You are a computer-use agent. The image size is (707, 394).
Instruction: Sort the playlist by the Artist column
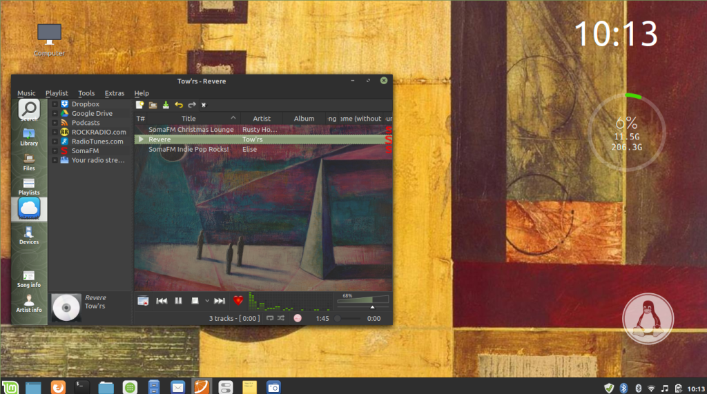pyautogui.click(x=262, y=119)
